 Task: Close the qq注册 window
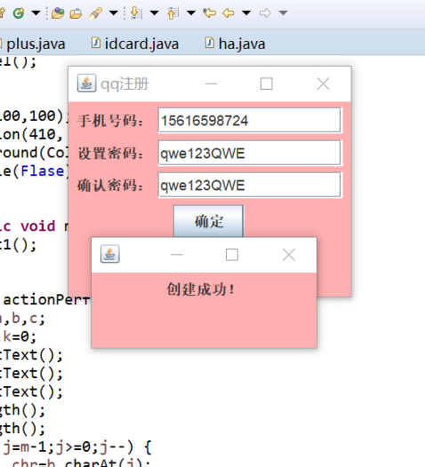pos(324,83)
